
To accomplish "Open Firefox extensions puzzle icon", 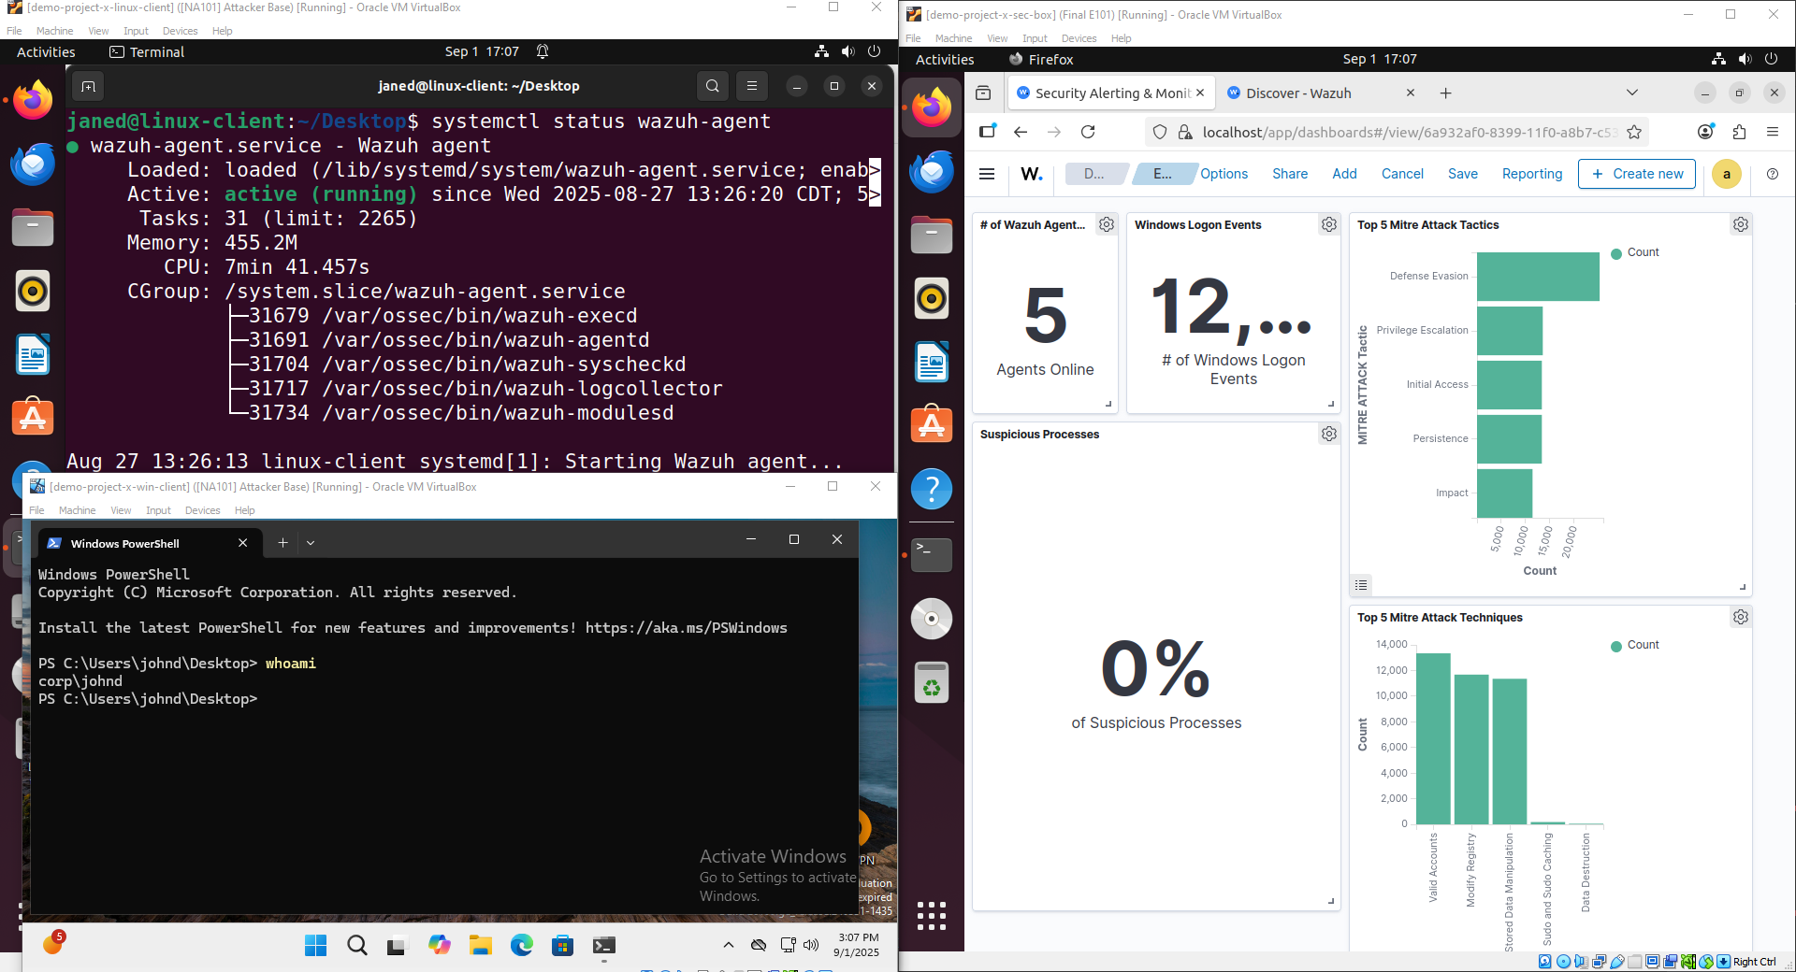I will (1739, 133).
